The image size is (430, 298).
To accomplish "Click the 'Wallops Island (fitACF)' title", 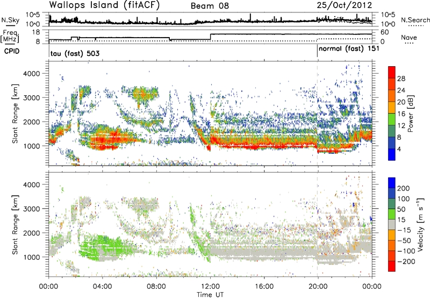I will pyautogui.click(x=104, y=5).
